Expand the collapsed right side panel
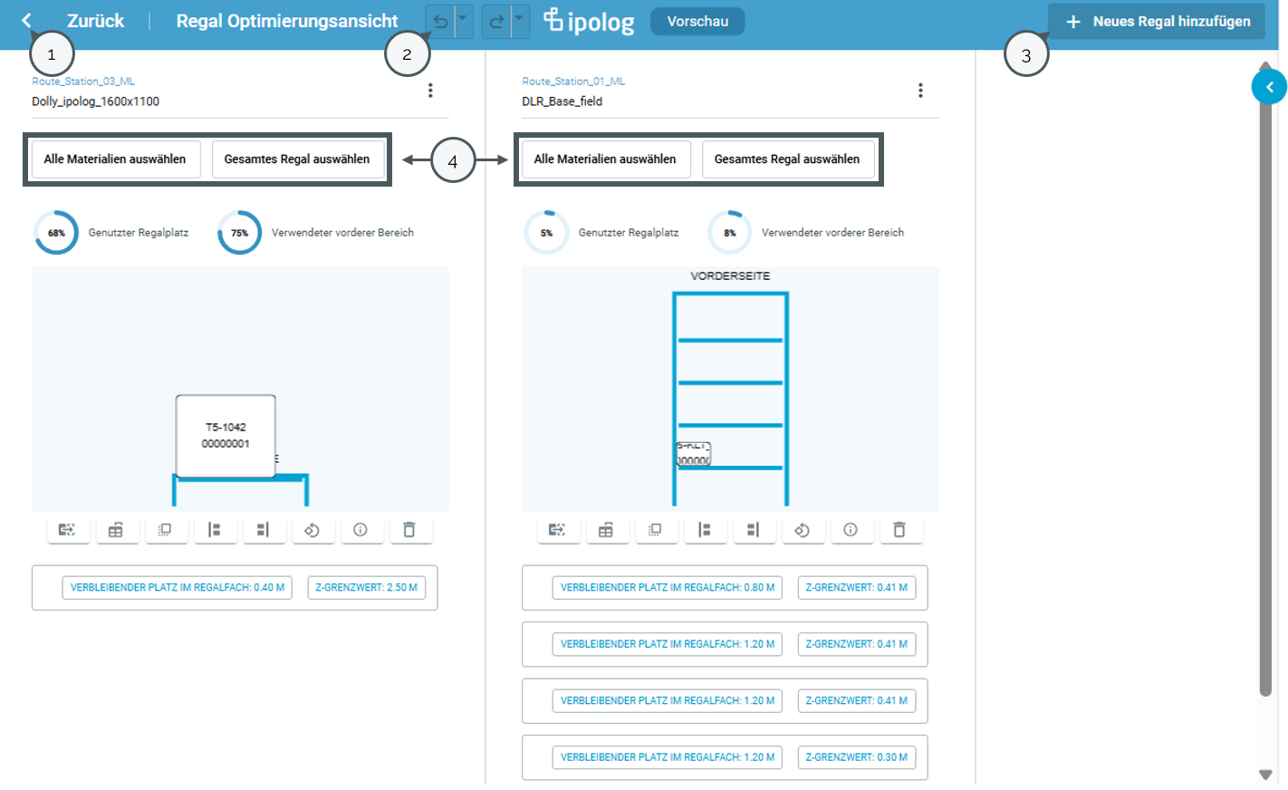Viewport: 1288px width, 790px height. [x=1269, y=87]
